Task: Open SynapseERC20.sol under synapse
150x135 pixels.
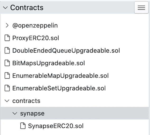Action: point(56,126)
